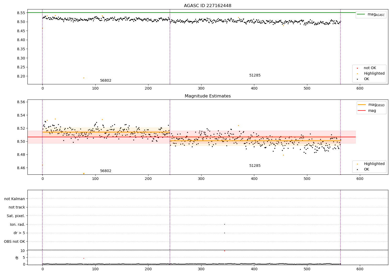This screenshot has height=275, width=392.
Task: Click the "Sat. pixel." row label
Action: tap(16, 216)
